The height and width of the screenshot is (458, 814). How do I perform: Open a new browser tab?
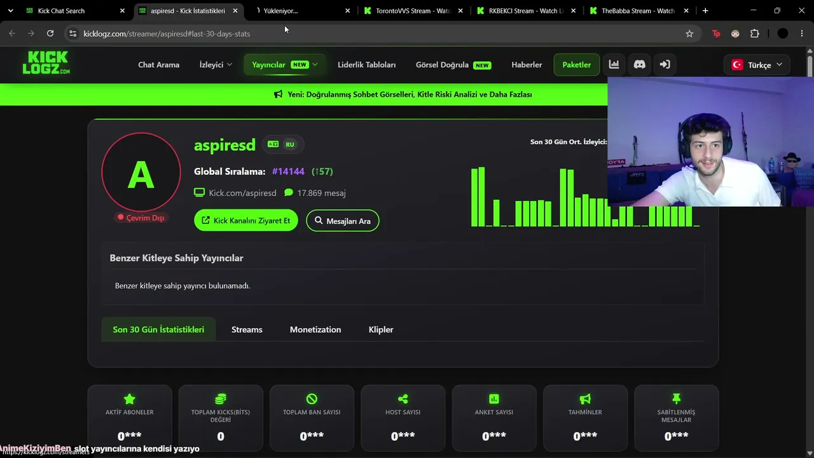coord(705,11)
